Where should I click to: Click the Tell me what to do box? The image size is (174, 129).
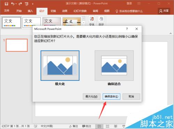(129, 11)
